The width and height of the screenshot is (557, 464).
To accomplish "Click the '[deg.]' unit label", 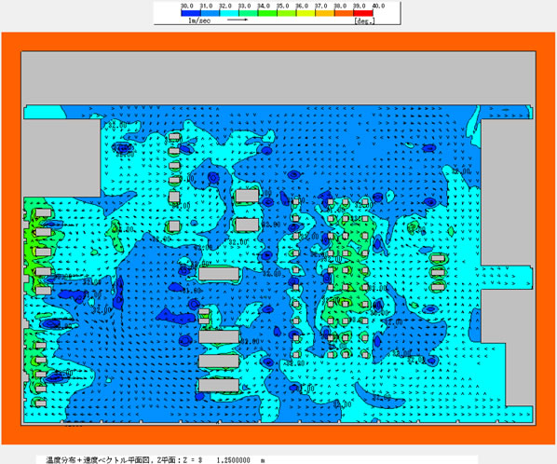I will point(364,20).
